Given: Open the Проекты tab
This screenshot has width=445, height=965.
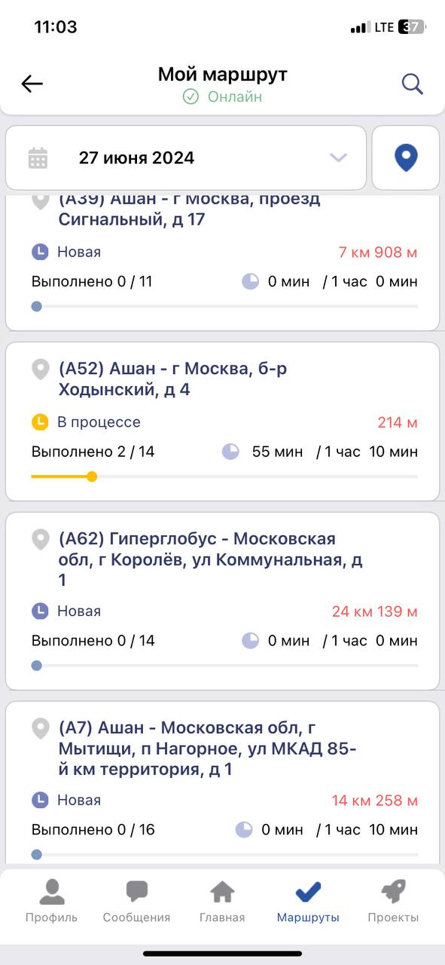Looking at the screenshot, I should click(393, 901).
